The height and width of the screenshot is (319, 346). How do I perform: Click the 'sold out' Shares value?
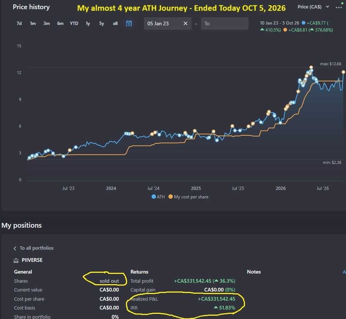[x=109, y=281]
